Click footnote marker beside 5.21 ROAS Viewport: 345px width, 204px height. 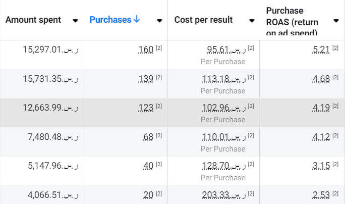335,48
